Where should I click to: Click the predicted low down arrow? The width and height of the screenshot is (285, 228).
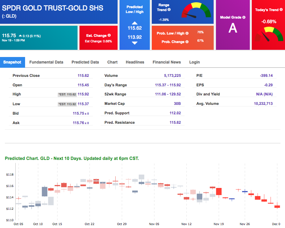coord(135,43)
